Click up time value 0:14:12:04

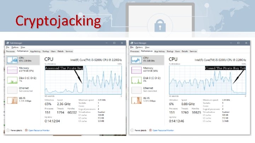coord(52,121)
